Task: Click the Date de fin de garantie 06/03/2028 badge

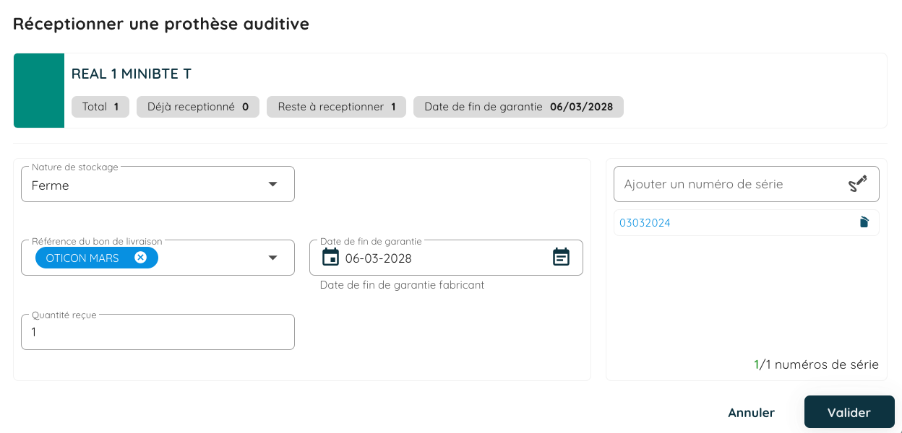Action: click(x=517, y=106)
